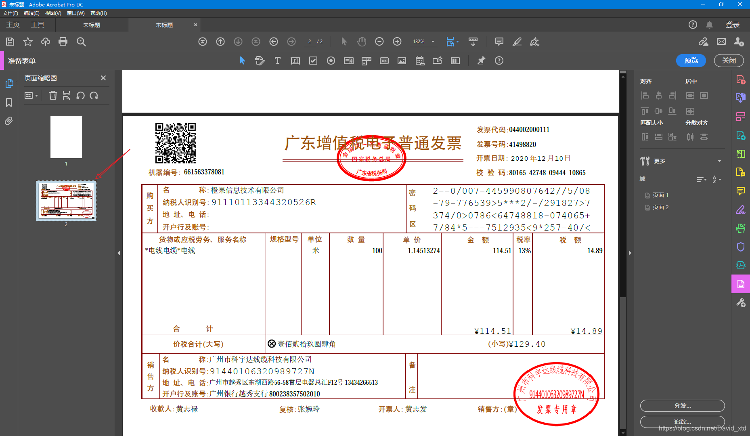Add a Date field to the form
This screenshot has height=436, width=750.
(419, 61)
